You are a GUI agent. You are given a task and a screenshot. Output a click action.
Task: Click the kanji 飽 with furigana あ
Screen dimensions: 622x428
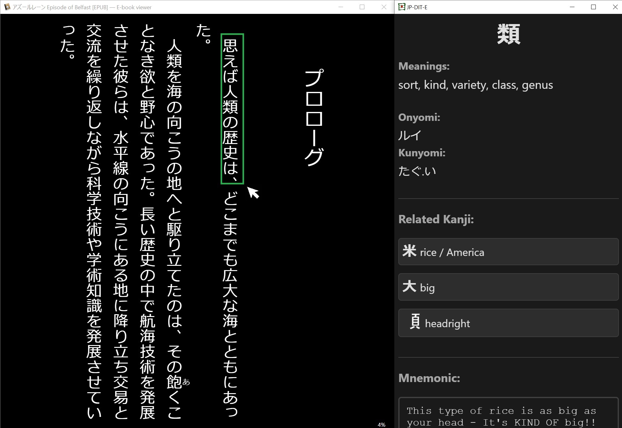(174, 382)
